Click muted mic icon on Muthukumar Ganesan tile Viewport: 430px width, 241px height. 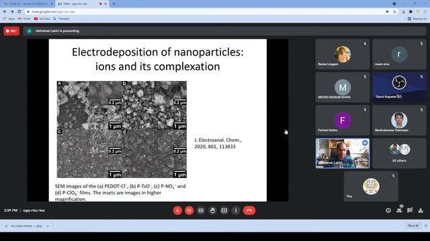421,110
